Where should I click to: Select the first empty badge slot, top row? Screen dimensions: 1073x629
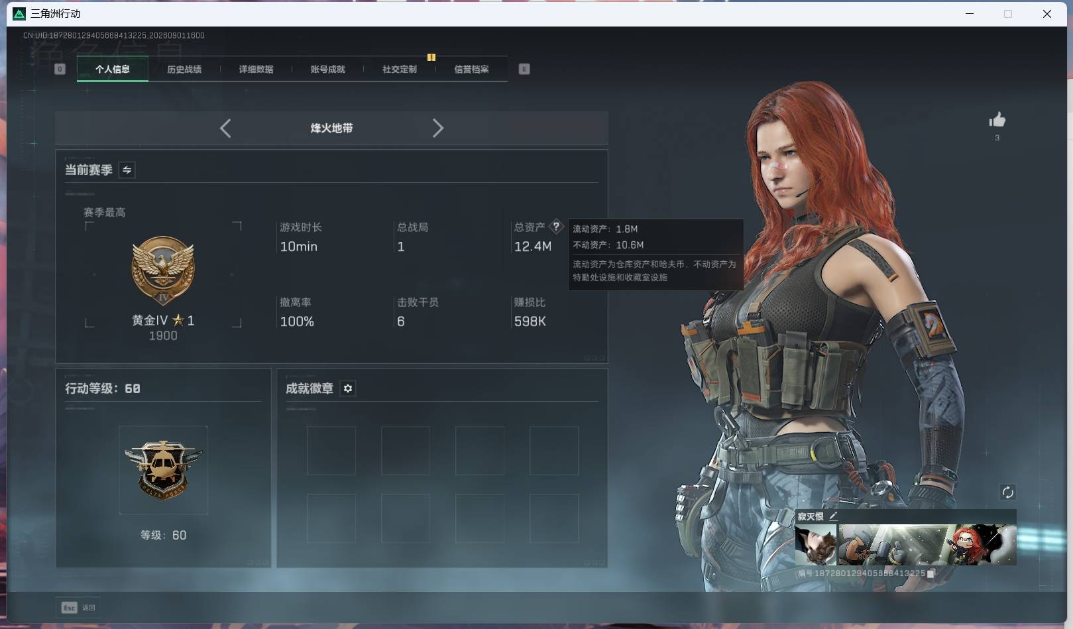click(x=331, y=451)
